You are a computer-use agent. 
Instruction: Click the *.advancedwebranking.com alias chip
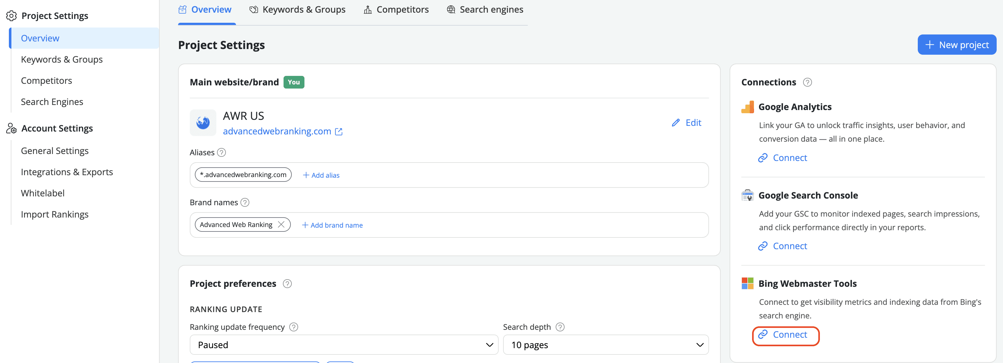pos(243,175)
